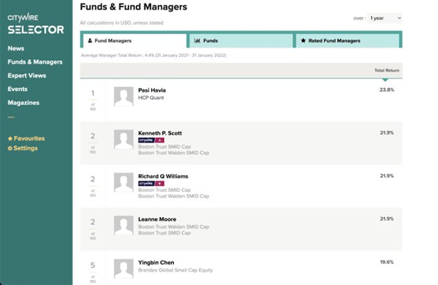Open the HCP Quant fund link
This screenshot has height=285, width=438.
tap(151, 98)
